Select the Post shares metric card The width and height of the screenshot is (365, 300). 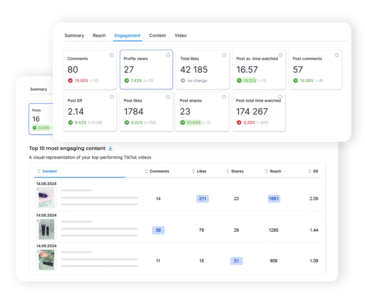[202, 112]
